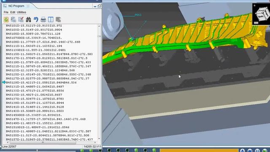
Task: Click the orange simulation progress bar
Action: (199, 150)
